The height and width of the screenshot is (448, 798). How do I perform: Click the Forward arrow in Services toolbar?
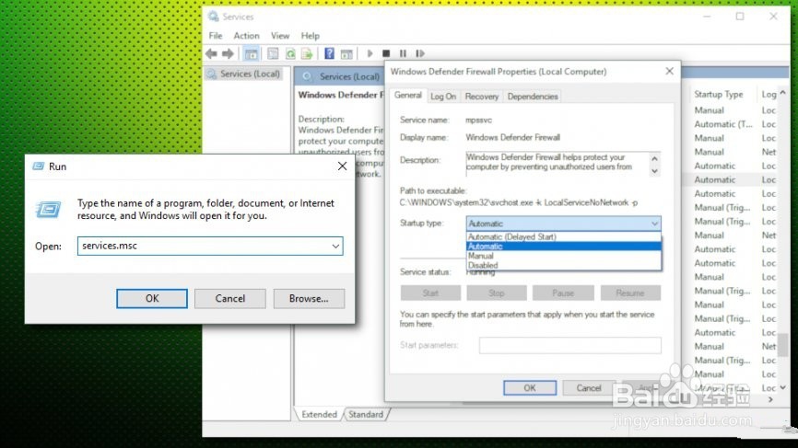(x=228, y=53)
